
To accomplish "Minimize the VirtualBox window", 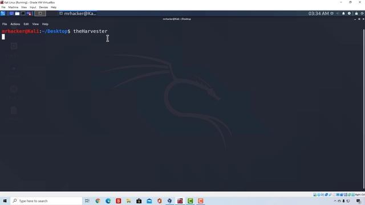I will pyautogui.click(x=341, y=2).
